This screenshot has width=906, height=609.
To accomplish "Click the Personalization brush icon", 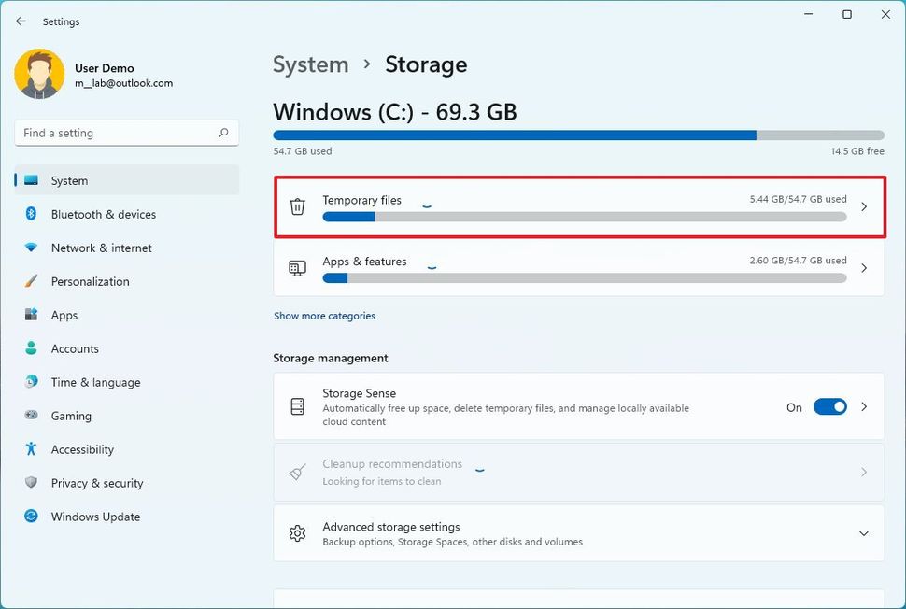I will tap(28, 281).
